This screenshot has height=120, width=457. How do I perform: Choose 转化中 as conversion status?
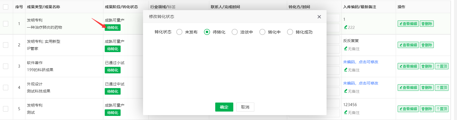[262, 32]
